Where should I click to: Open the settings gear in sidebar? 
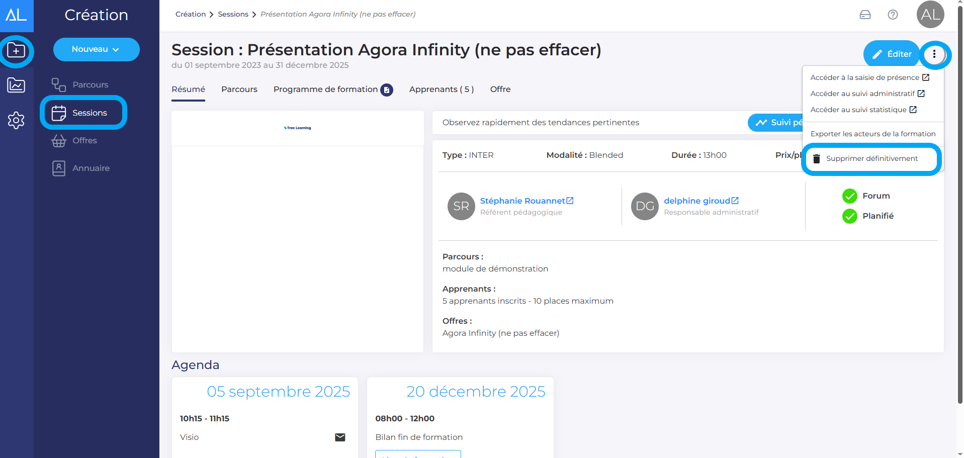pos(16,120)
